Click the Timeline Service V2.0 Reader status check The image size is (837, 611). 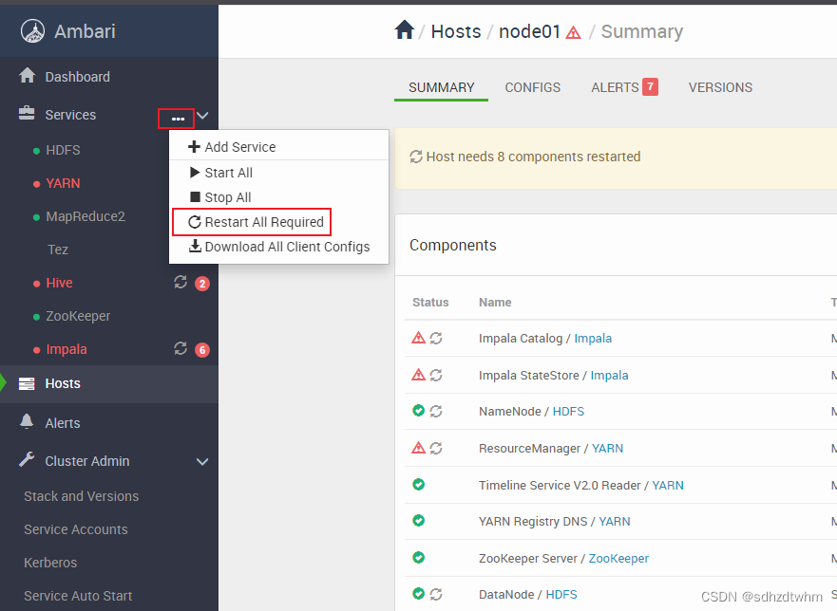pos(418,485)
